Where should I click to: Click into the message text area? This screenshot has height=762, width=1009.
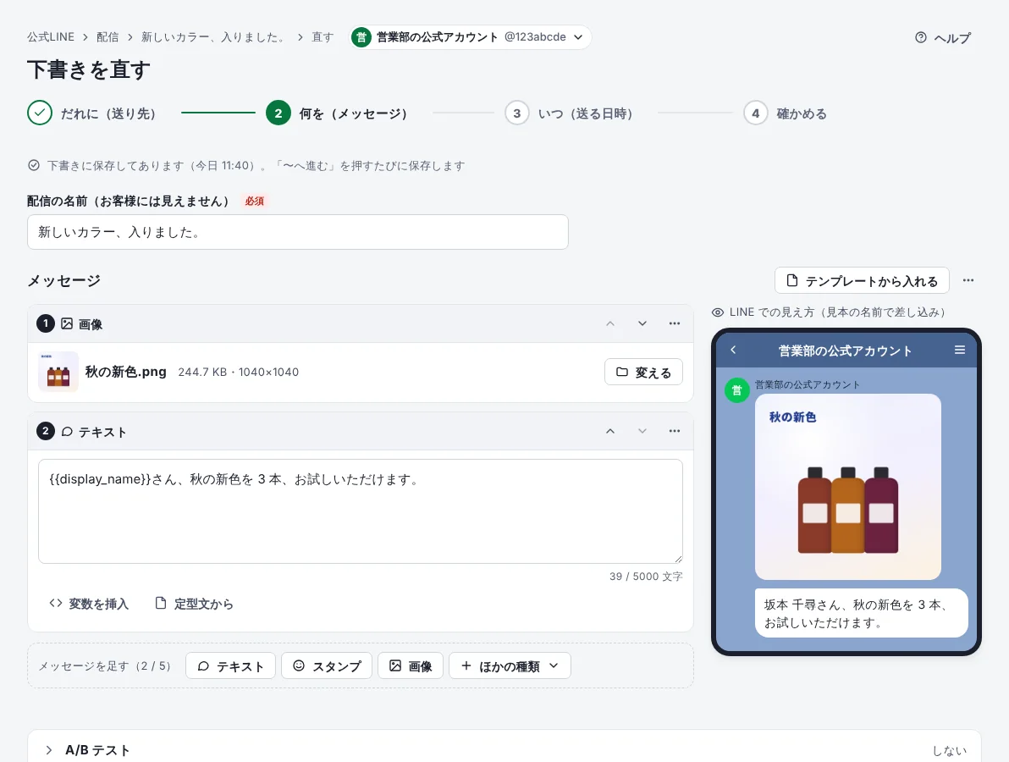(361, 511)
